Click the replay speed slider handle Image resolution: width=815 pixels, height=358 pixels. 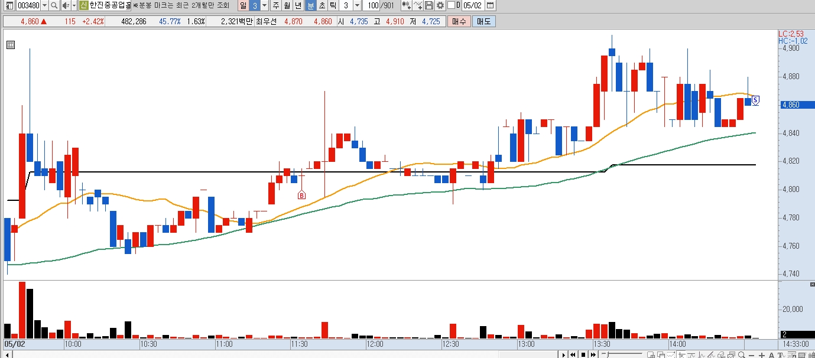[607, 354]
